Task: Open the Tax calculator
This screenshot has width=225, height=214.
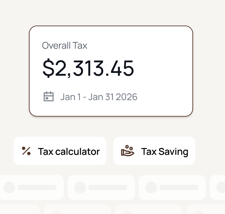Action: 60,151
